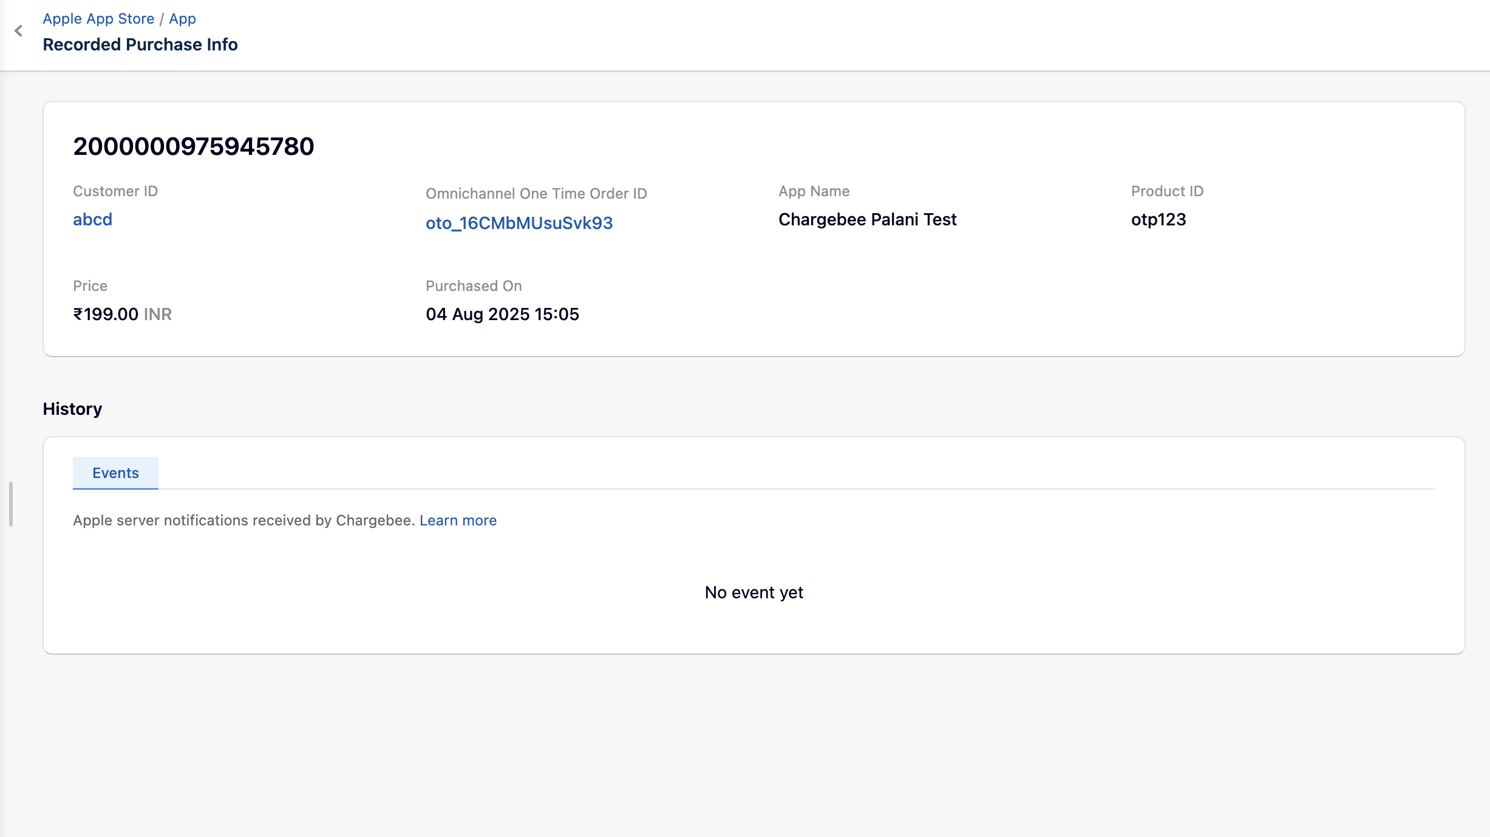
Task: Go back using the left chevron arrow
Action: pos(19,31)
